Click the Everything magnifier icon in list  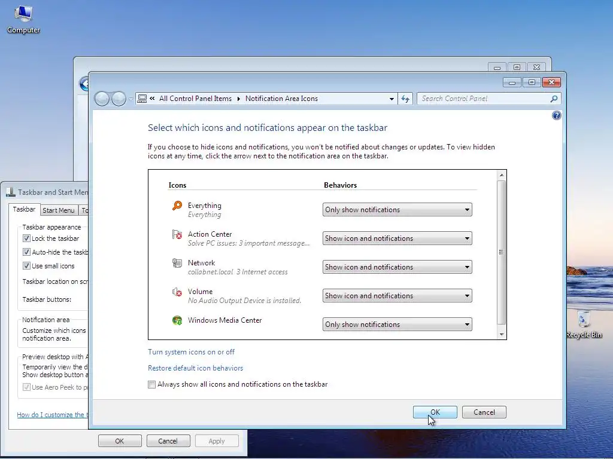point(177,206)
